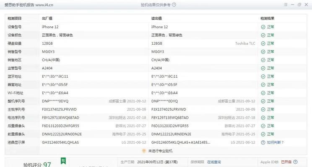Viewport: 312px width, 167px height.
Task: Click the 检测项目 column header
Action: point(15,18)
